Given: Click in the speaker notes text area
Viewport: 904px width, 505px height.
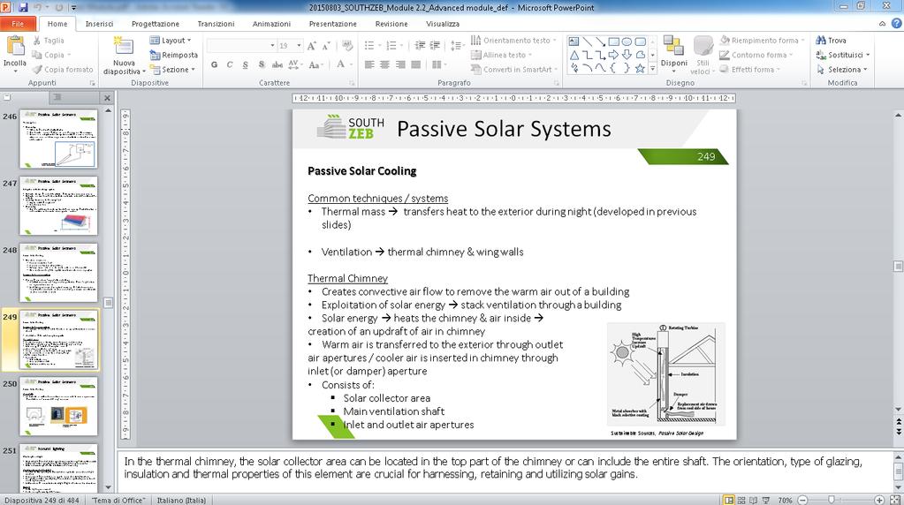Looking at the screenshot, I should 505,471.
